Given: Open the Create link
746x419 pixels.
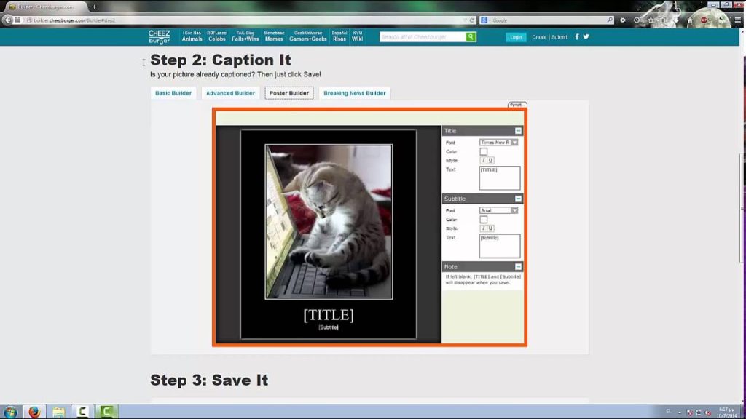Looking at the screenshot, I should click(x=539, y=37).
